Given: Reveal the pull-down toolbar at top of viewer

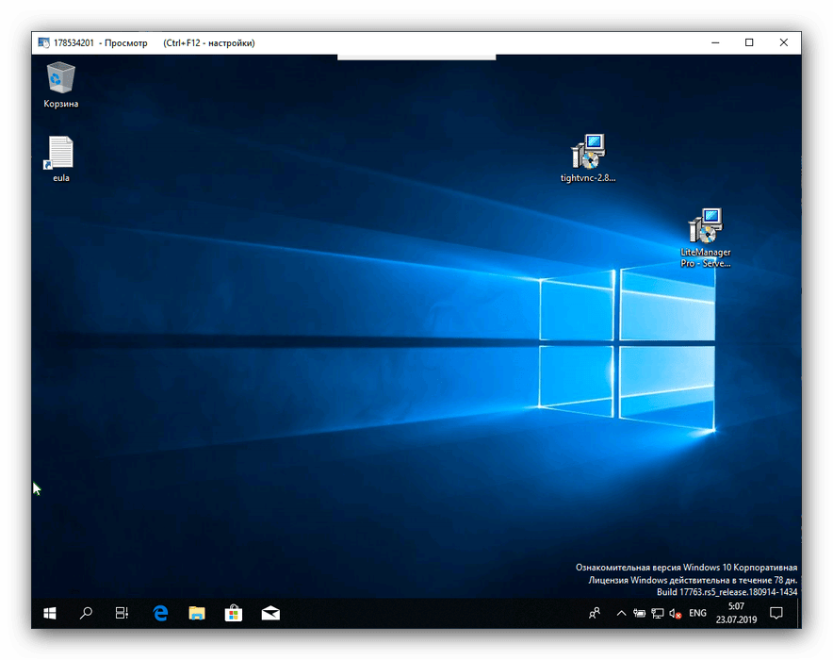Looking at the screenshot, I should pos(416,57).
